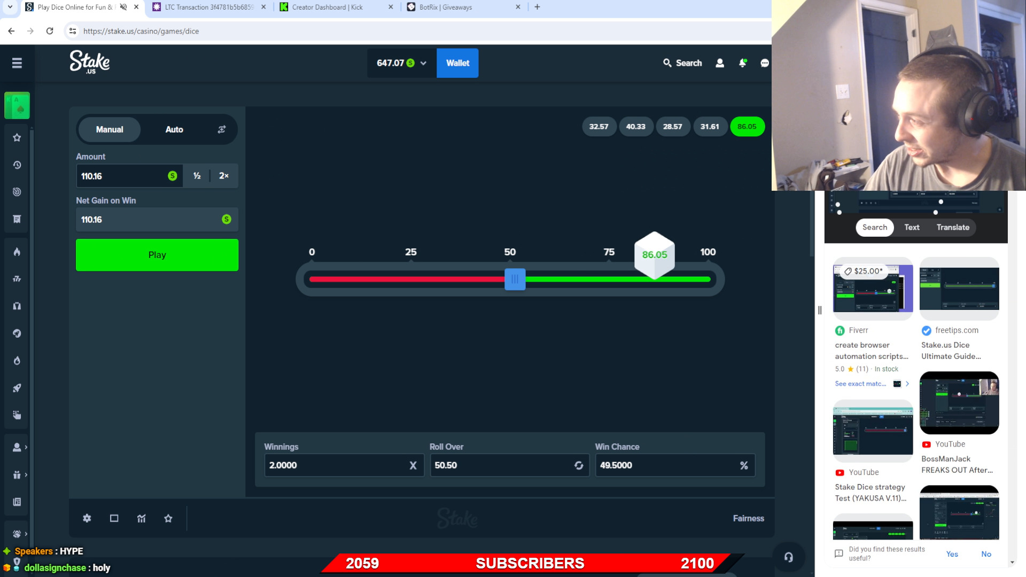Viewport: 1026px width, 577px height.
Task: Open the 32.57 past roll result
Action: pos(598,127)
